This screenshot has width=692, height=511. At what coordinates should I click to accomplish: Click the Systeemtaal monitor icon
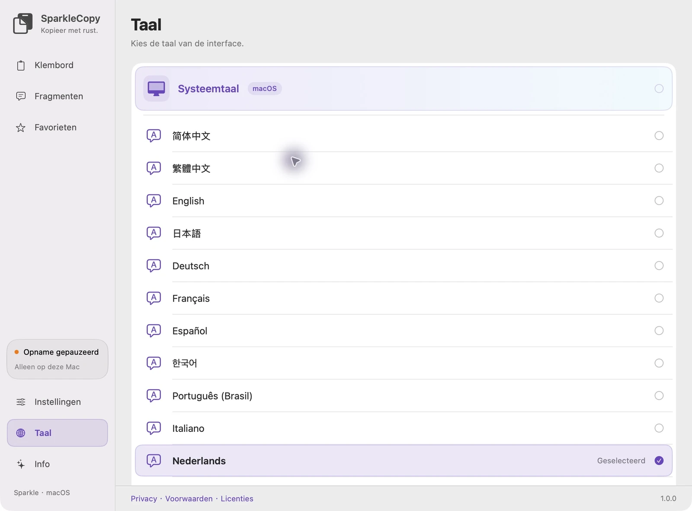click(x=156, y=89)
